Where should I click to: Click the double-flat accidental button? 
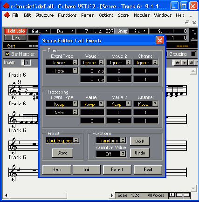(x=178, y=62)
